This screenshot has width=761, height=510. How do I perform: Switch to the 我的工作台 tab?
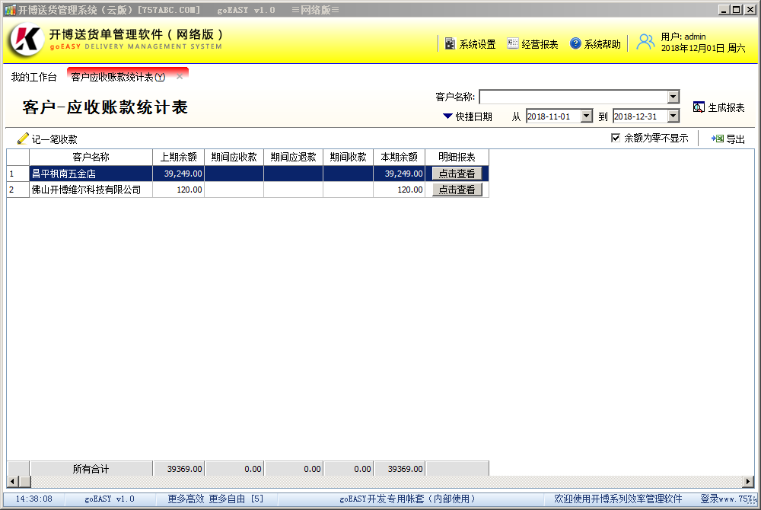[x=33, y=78]
